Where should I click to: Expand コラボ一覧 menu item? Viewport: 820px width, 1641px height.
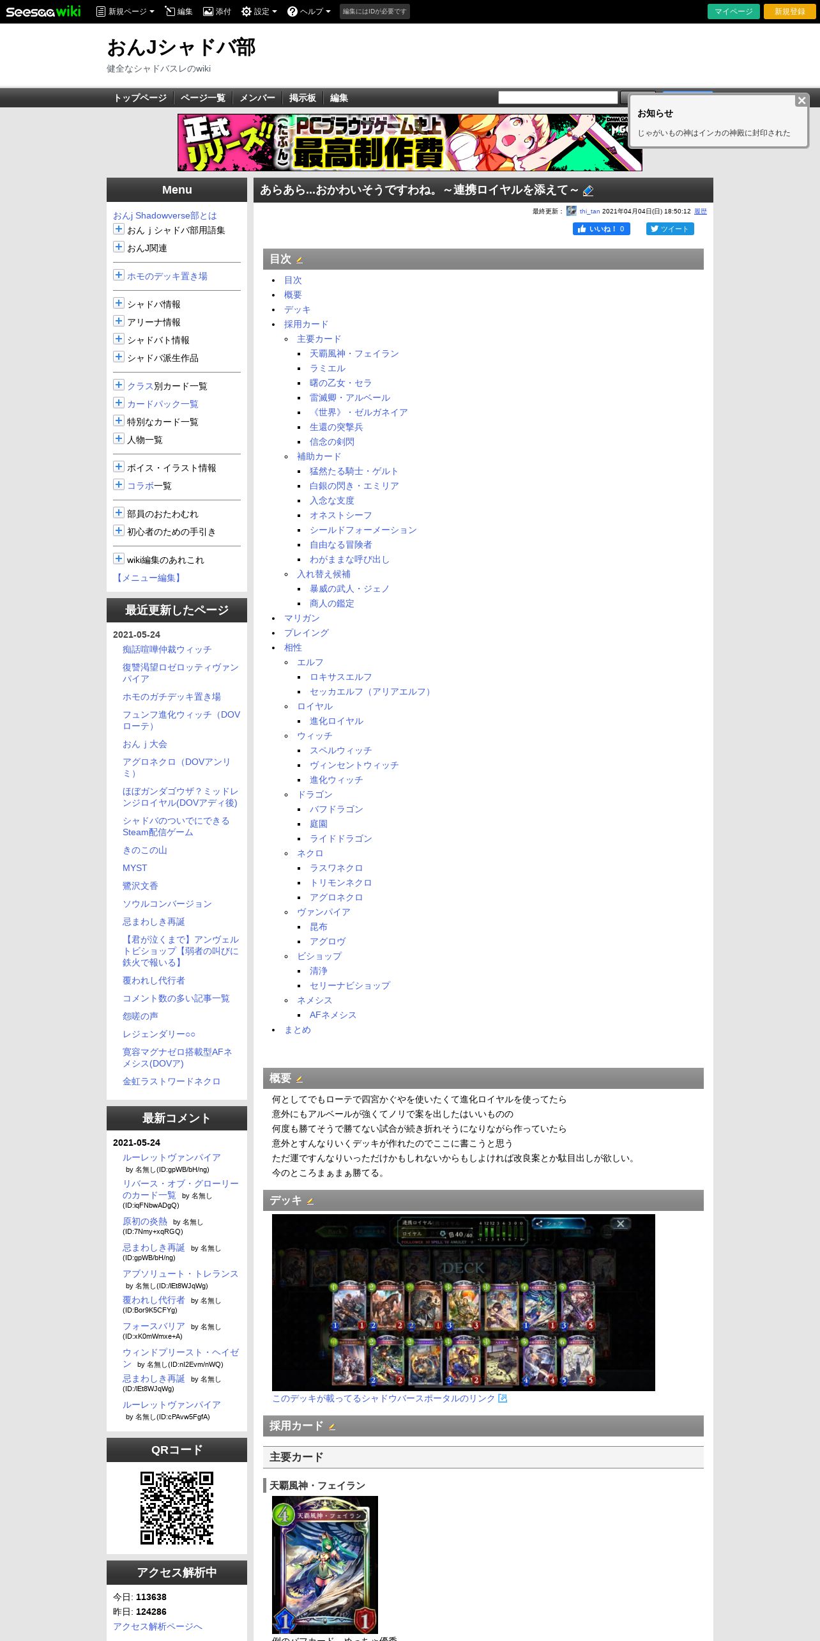click(x=119, y=484)
